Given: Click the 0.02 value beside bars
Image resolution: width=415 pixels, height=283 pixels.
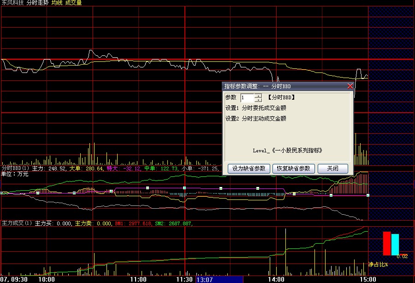Looking at the screenshot, I should pyautogui.click(x=402, y=257).
